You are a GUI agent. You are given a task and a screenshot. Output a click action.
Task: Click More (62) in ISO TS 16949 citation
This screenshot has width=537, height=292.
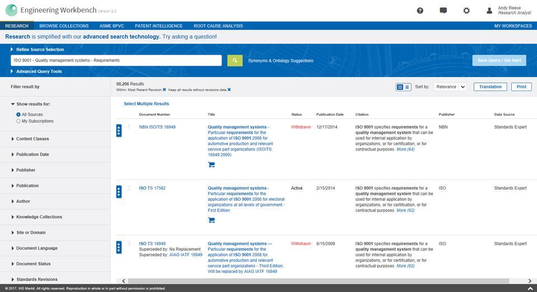[405, 266]
